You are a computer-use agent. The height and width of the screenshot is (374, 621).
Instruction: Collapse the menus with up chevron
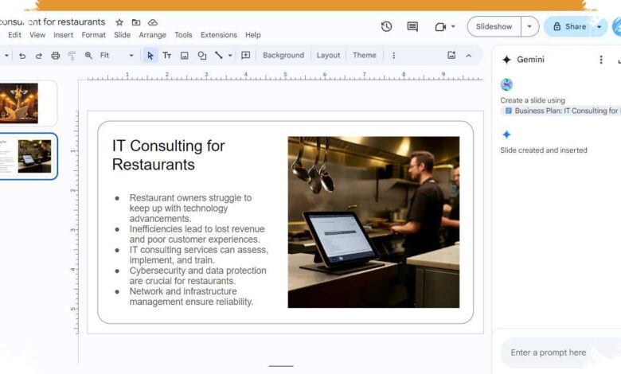click(x=468, y=56)
